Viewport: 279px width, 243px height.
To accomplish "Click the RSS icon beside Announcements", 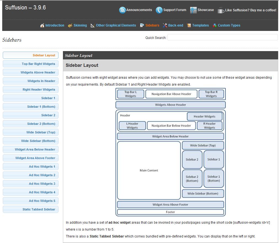I will pos(122,10).
